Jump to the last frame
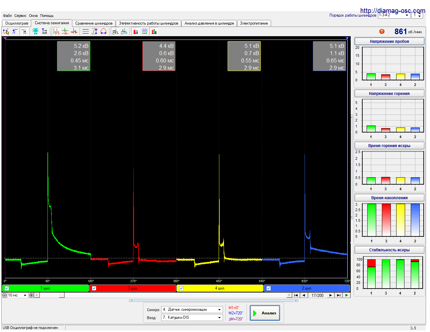Image resolution: width=430 pixels, height=332 pixels. point(339,295)
